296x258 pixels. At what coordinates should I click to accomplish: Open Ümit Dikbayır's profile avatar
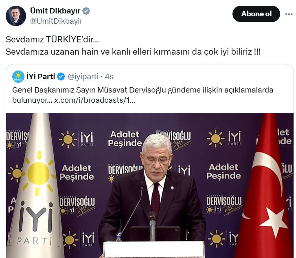[x=15, y=16]
